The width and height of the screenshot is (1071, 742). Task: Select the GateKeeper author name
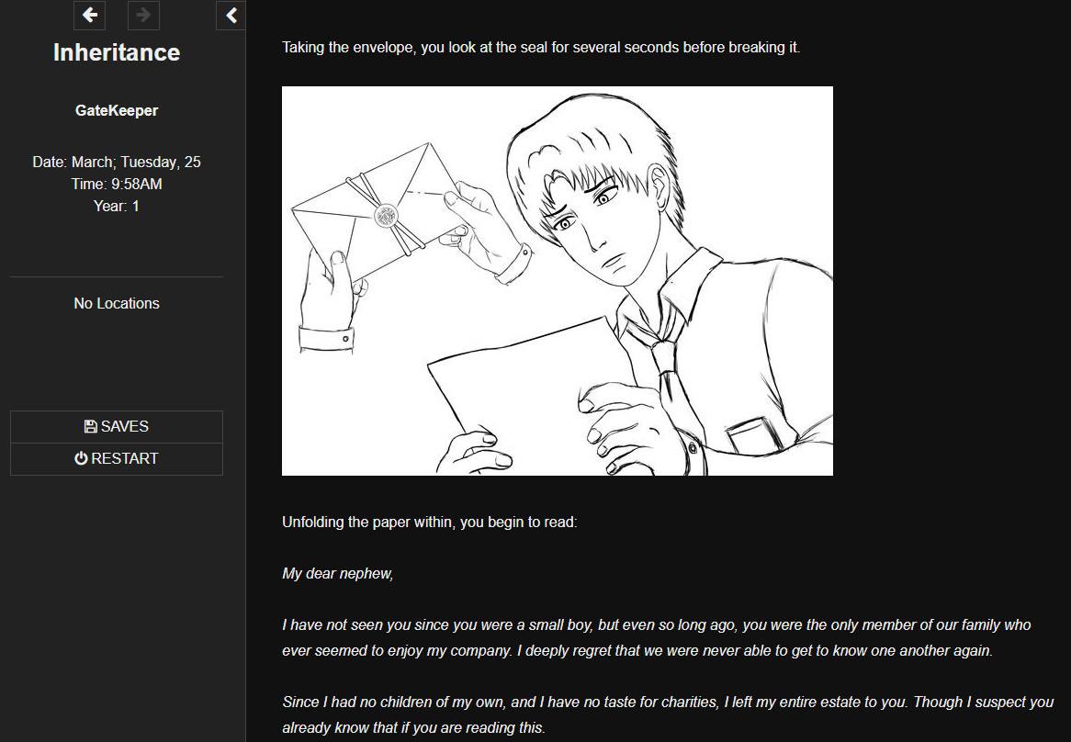(x=117, y=110)
